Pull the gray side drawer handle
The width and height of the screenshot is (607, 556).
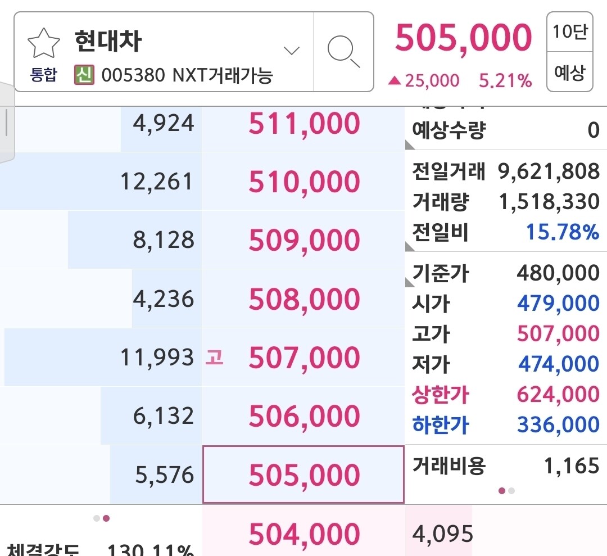tap(6, 123)
